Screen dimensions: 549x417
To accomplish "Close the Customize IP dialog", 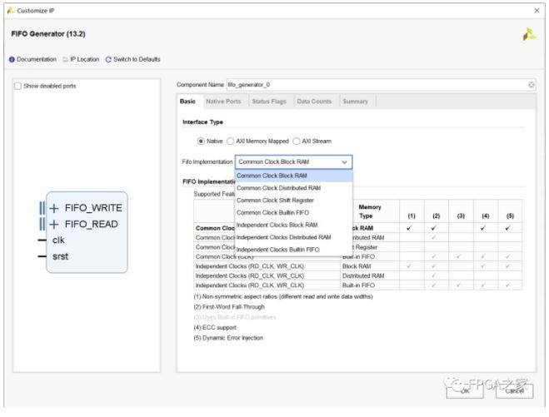I will coord(537,11).
